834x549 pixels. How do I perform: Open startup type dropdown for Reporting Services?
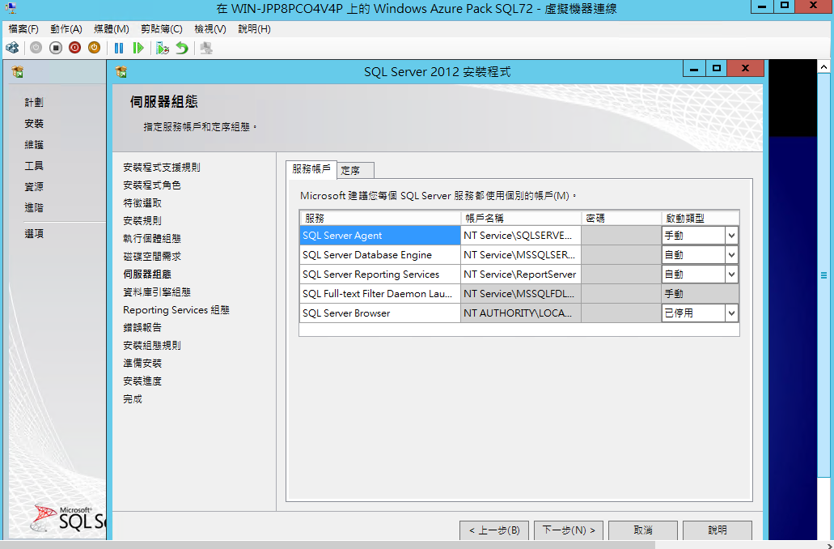(731, 274)
